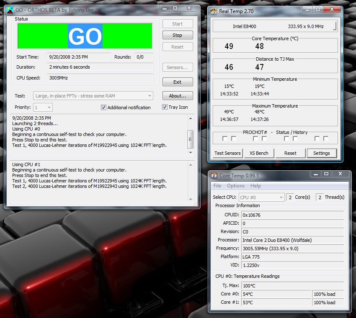Image resolution: width=356 pixels, height=318 pixels.
Task: Open the File menu in Core Temp
Action: (217, 186)
